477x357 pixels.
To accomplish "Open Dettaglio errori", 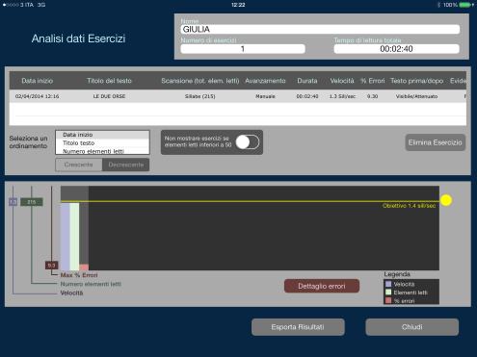I will click(x=322, y=286).
